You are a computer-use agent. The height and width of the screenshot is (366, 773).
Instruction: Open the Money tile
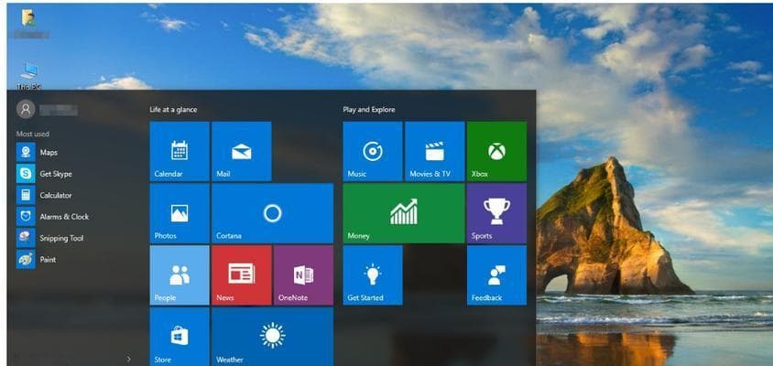(404, 213)
